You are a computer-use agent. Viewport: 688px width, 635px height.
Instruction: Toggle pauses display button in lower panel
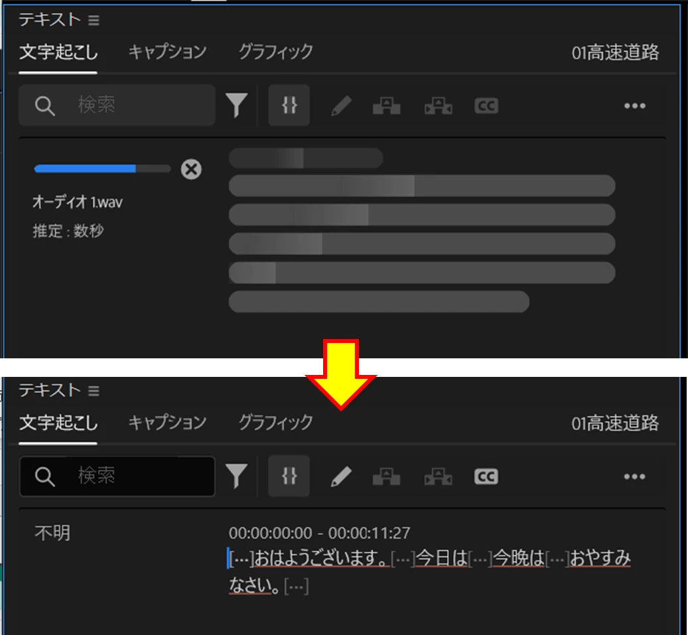click(x=289, y=476)
